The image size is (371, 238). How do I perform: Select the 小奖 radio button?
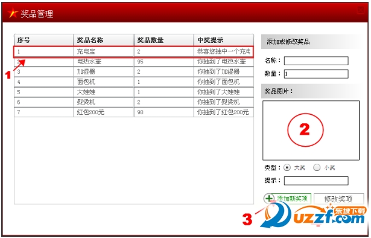(x=317, y=168)
